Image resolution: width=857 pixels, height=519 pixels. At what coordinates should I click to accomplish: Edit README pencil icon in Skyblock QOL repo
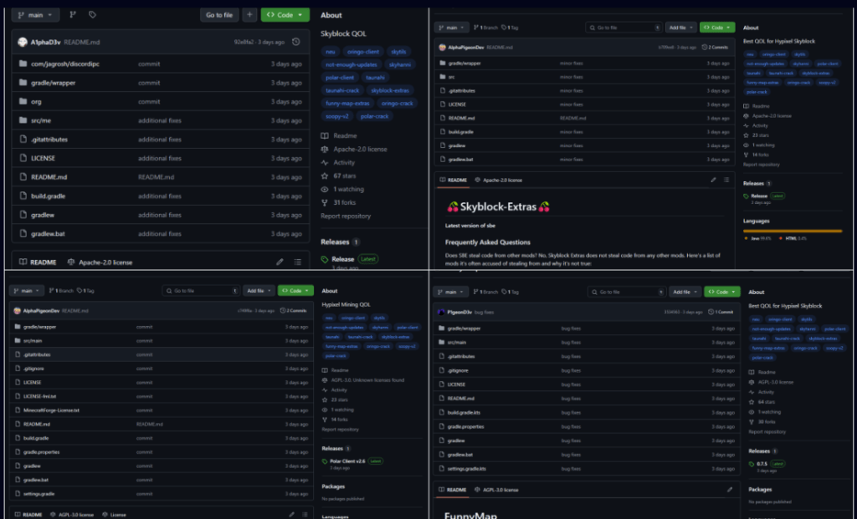pyautogui.click(x=280, y=262)
